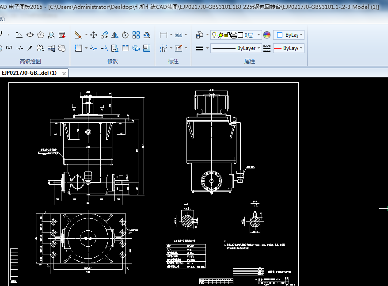Click the 高级绘图 panel label
Viewport: 388px width, 286px height.
(x=30, y=61)
